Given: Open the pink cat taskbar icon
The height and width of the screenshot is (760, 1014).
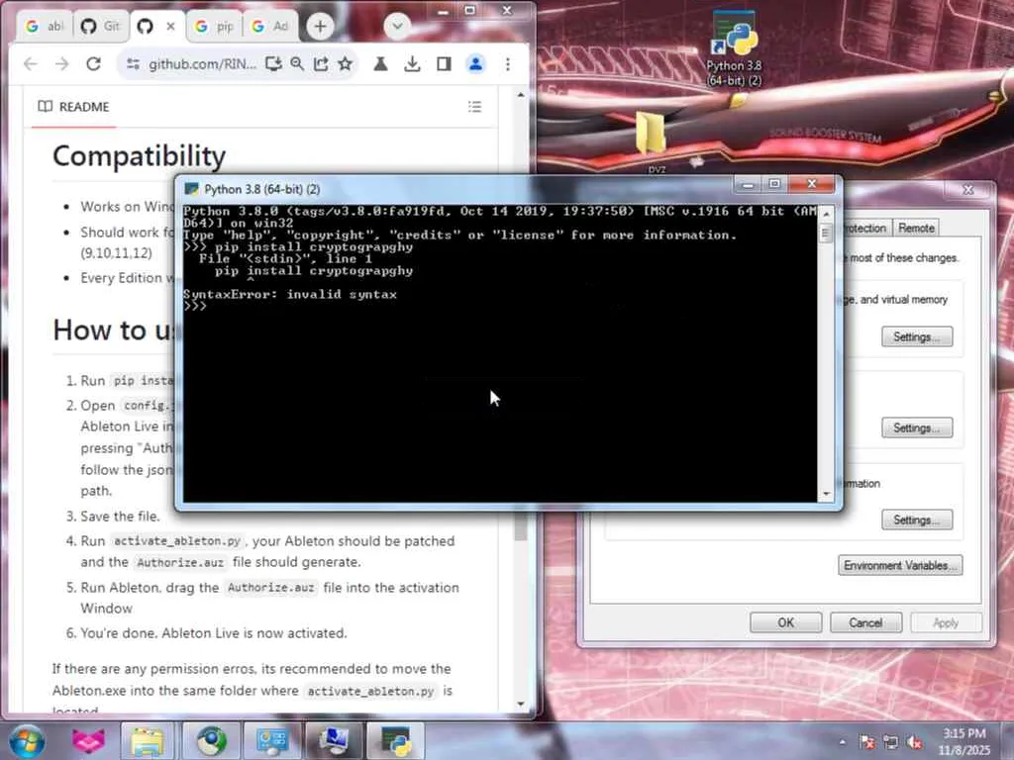Looking at the screenshot, I should 88,741.
